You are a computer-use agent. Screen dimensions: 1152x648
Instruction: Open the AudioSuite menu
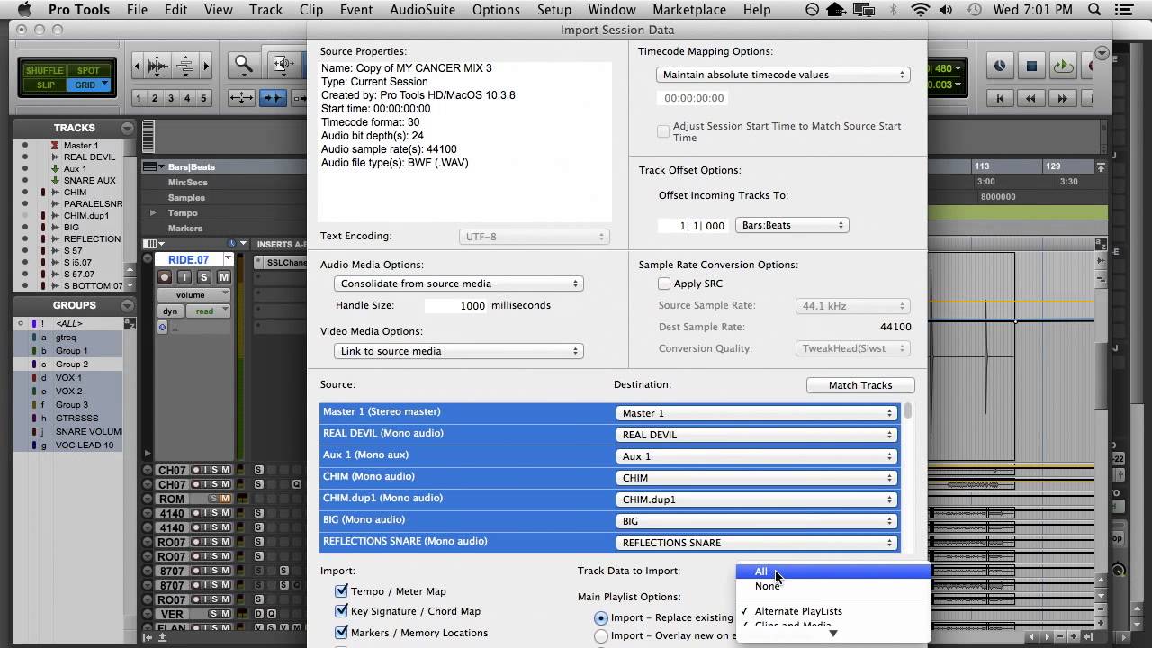(x=422, y=10)
